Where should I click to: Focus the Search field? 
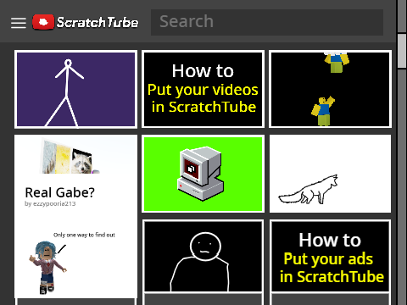click(267, 22)
